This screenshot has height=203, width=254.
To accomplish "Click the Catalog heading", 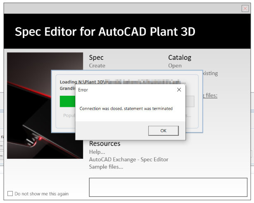I will point(180,57).
